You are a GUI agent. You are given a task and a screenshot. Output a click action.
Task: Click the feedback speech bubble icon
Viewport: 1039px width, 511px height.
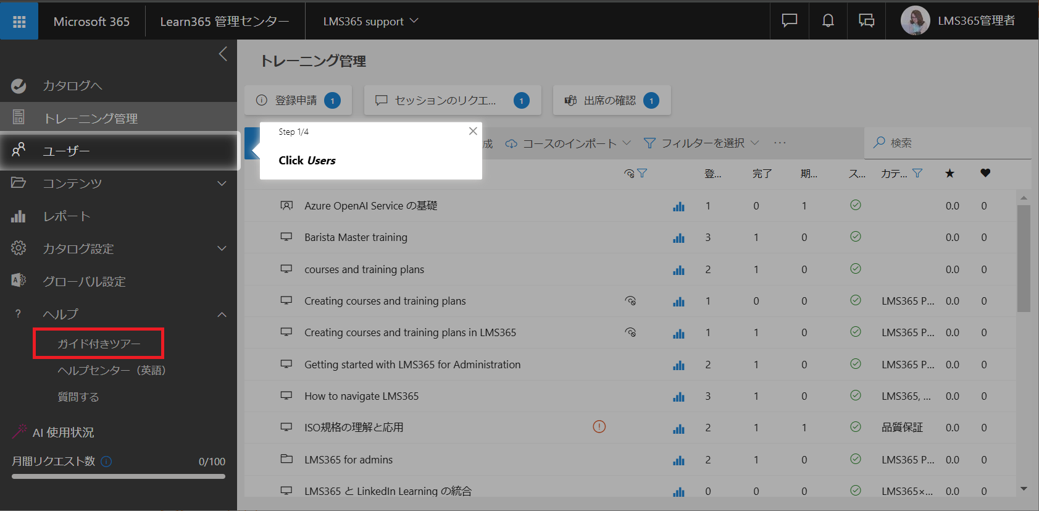tap(790, 21)
